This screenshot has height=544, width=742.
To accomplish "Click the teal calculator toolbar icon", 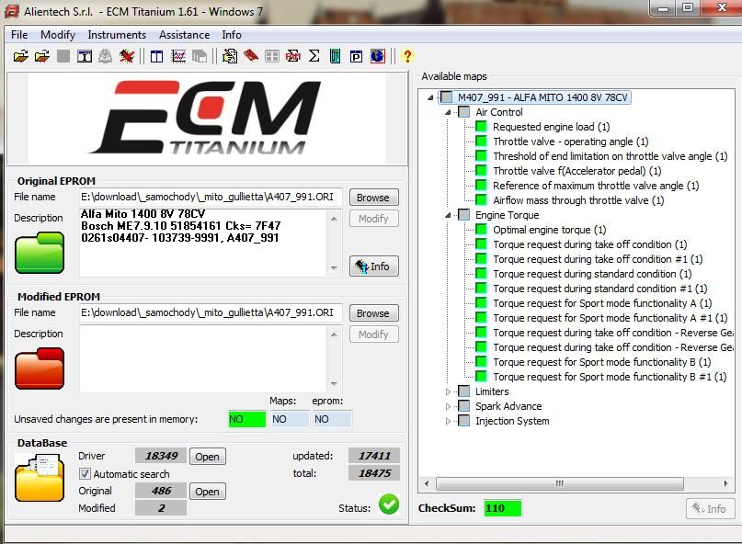I will coord(335,56).
